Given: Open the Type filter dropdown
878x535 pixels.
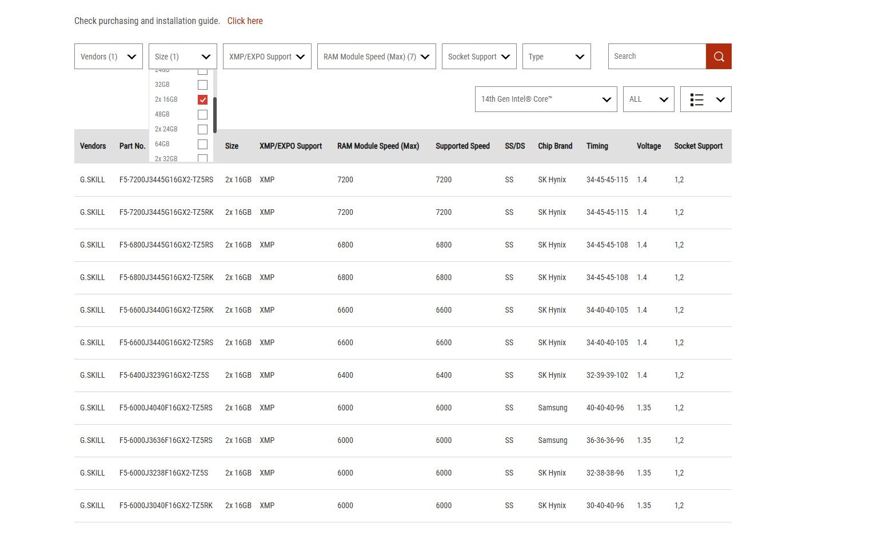Looking at the screenshot, I should (x=557, y=57).
